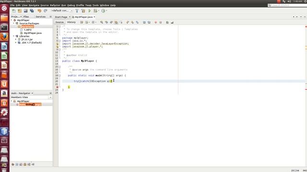Open Firefox from the Ubuntu launcher
This screenshot has width=307, height=172.
point(4,37)
